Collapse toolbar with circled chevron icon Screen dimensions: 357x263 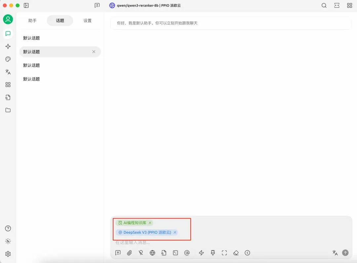[x=247, y=253]
